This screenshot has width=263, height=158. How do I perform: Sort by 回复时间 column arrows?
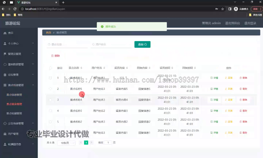[x=195, y=68]
